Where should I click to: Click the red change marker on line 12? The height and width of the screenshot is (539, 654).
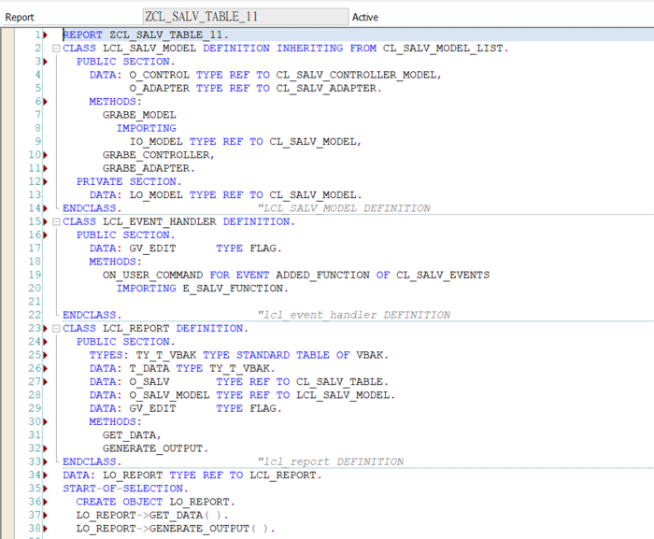click(x=46, y=182)
